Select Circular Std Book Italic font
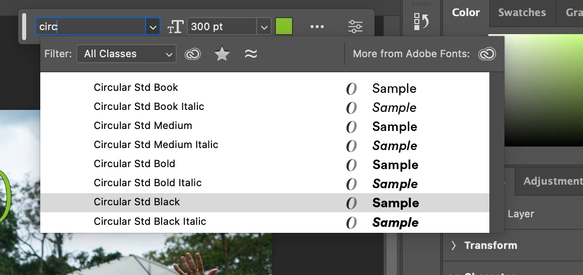583x275 pixels. [265, 107]
